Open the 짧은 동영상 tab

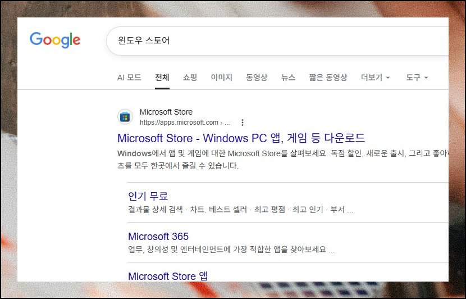click(x=328, y=78)
